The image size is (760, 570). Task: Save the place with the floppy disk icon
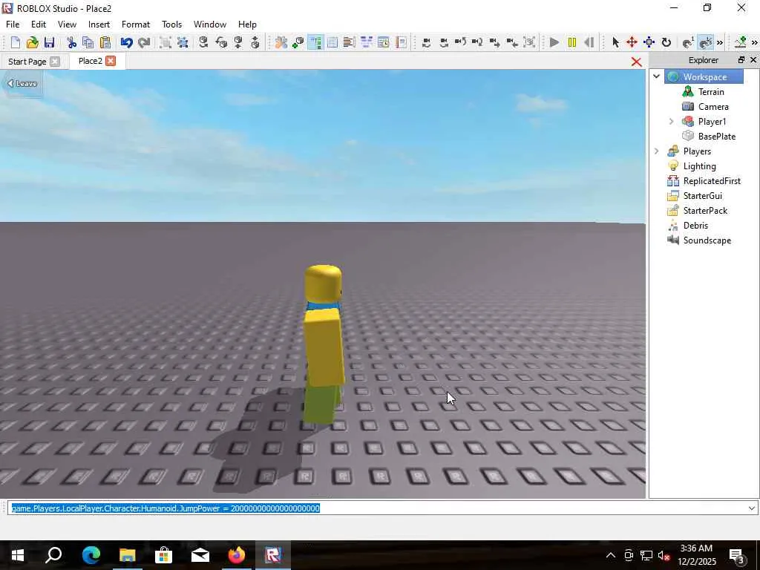(49, 42)
